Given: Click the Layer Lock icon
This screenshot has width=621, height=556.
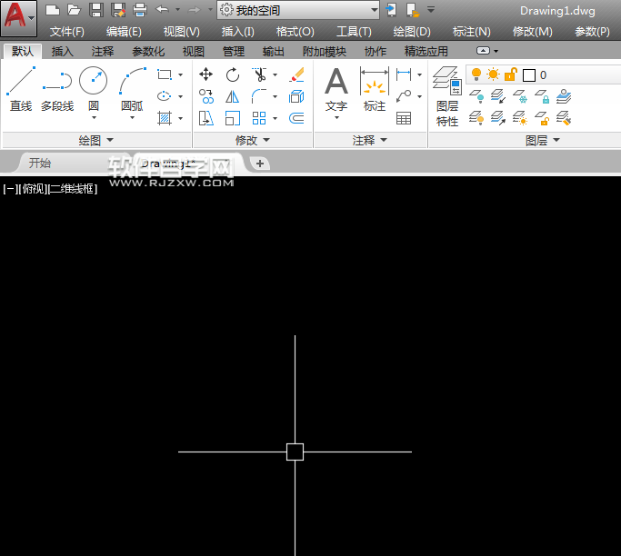Looking at the screenshot, I should tap(542, 96).
